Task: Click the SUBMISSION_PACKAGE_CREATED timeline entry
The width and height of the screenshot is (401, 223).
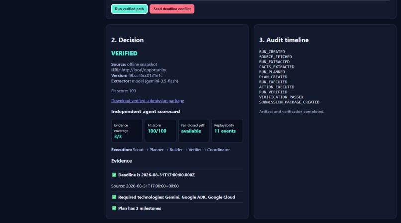Action: 290,102
